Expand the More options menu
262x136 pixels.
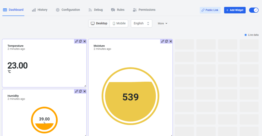(162, 23)
